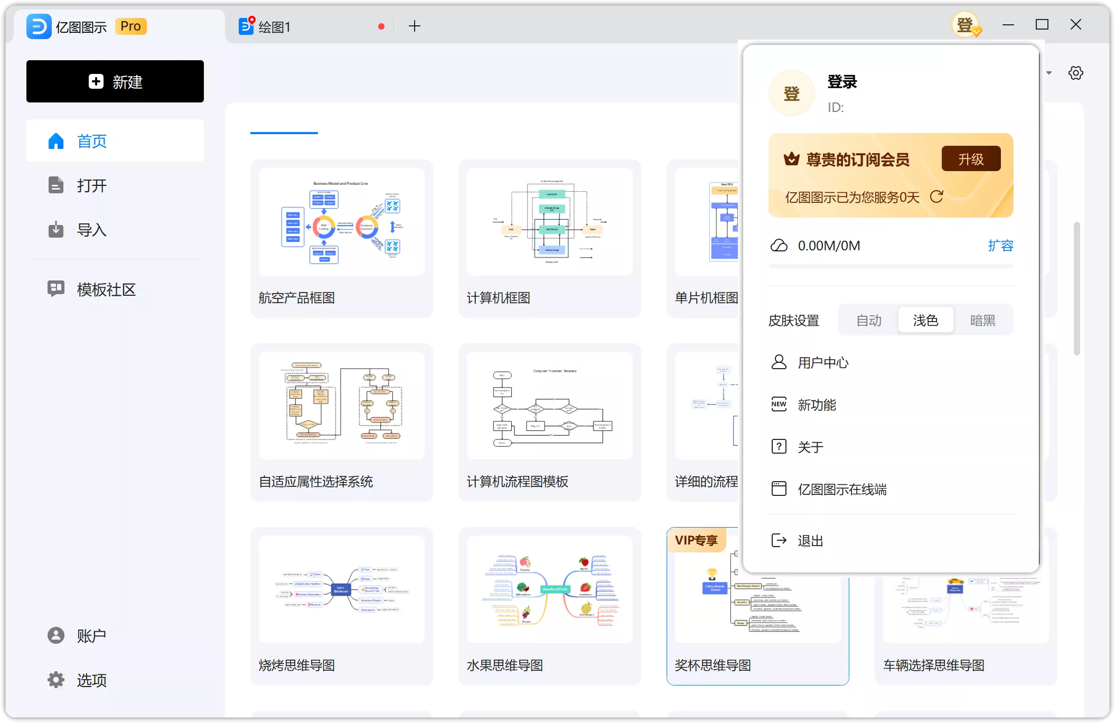Click the VIP专享 badge
The height and width of the screenshot is (723, 1115).
tap(696, 540)
